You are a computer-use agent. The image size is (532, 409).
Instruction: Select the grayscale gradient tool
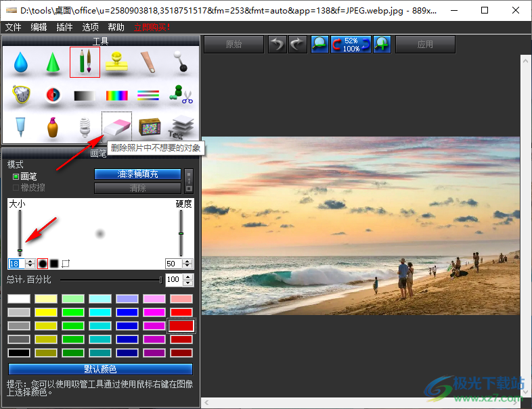click(85, 96)
